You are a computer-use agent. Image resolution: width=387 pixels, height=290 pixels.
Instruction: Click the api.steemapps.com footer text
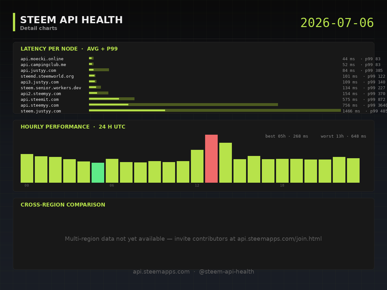pos(161,272)
